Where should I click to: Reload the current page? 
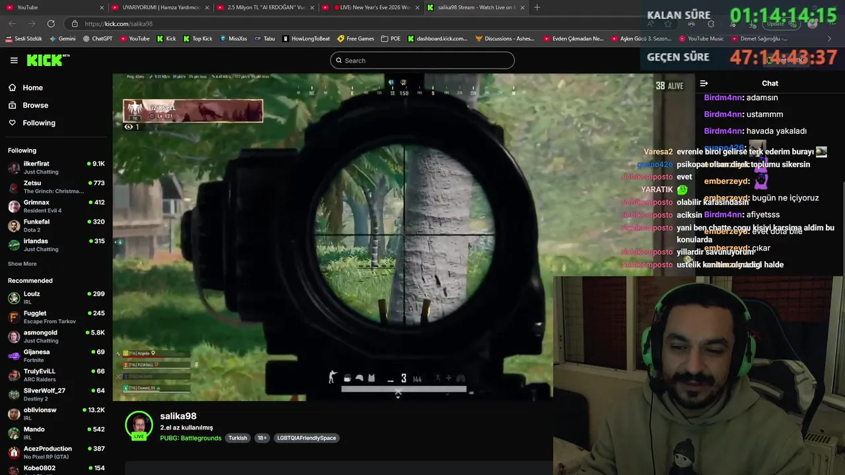[51, 24]
